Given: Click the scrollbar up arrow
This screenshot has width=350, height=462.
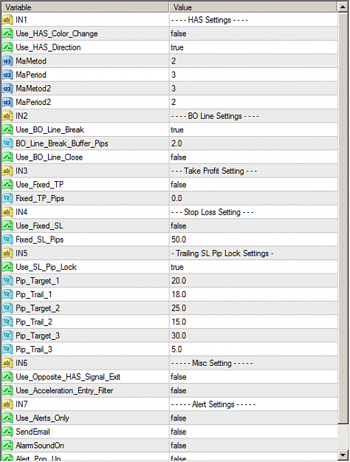Looking at the screenshot, I should coord(343,7).
